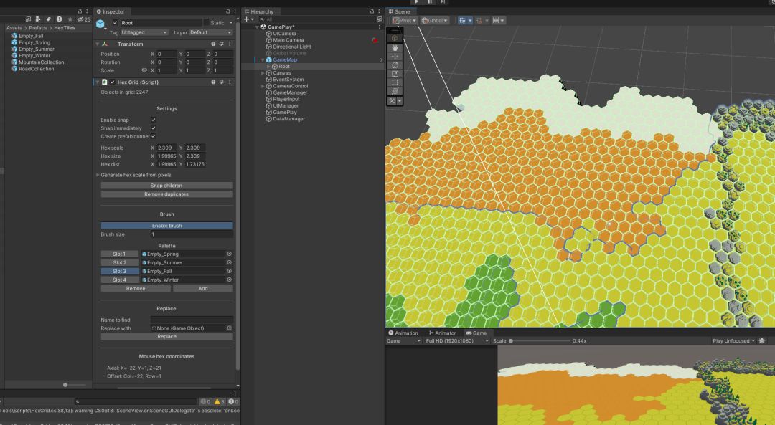Toggle the Static checkbox for Root

pyautogui.click(x=206, y=23)
